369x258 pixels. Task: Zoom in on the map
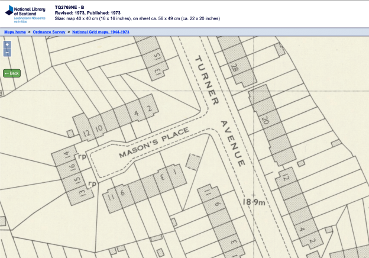coord(7,44)
